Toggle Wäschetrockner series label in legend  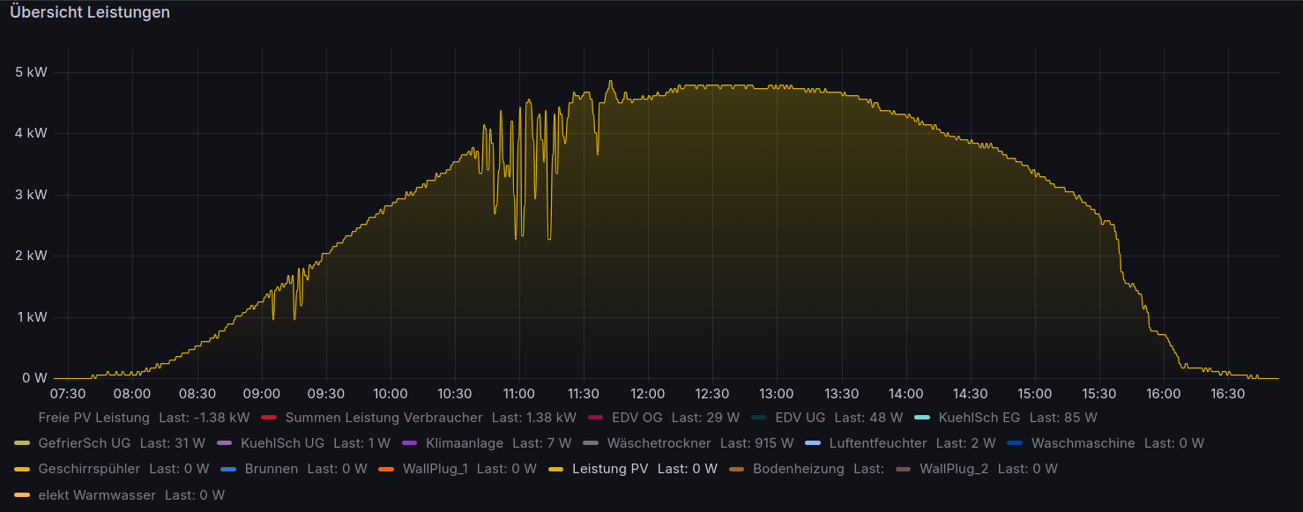pyautogui.click(x=659, y=443)
